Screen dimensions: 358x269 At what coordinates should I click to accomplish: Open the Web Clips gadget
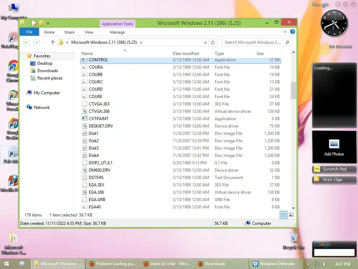[334, 180]
